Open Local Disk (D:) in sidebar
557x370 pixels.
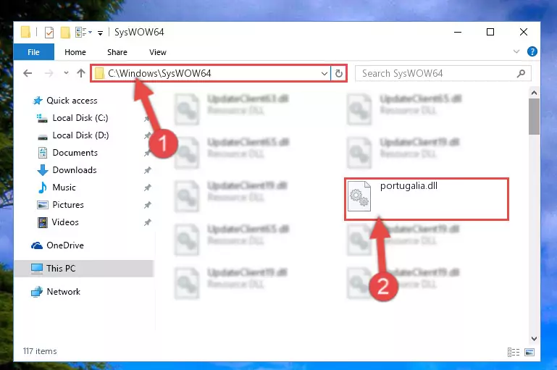tap(80, 135)
